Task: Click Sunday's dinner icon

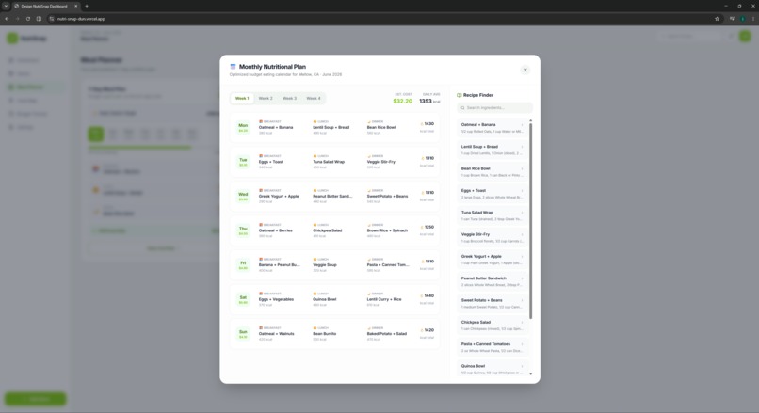Action: pos(369,328)
